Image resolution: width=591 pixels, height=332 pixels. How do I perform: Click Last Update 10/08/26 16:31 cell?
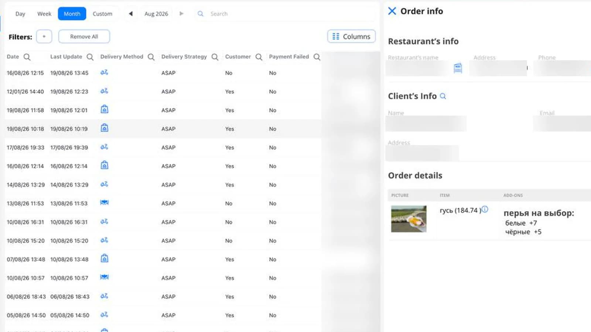pyautogui.click(x=69, y=222)
